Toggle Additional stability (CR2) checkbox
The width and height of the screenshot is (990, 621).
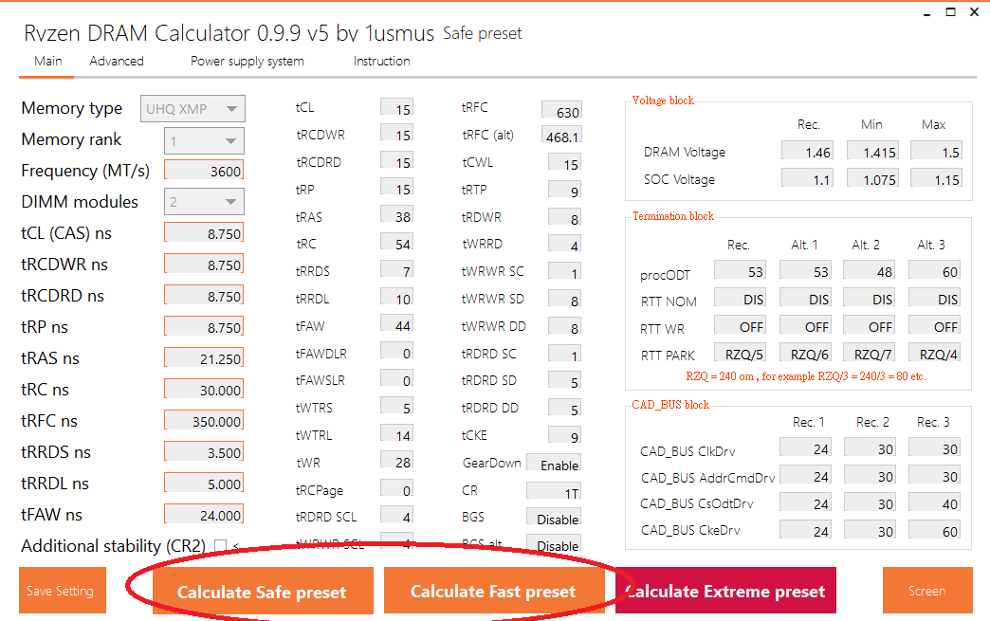point(220,545)
